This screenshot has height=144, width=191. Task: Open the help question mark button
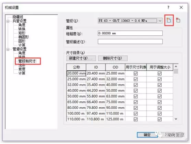[168, 8]
